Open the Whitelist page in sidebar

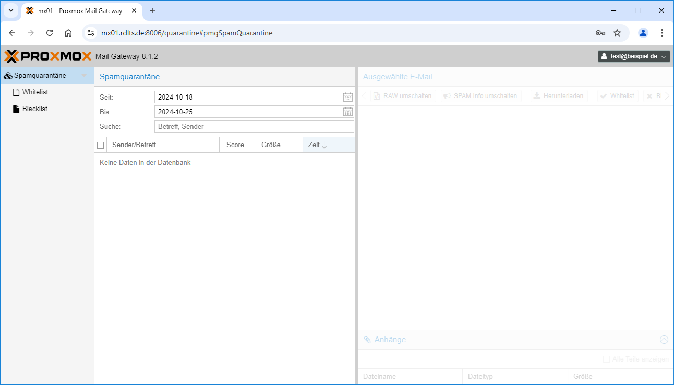pos(35,92)
